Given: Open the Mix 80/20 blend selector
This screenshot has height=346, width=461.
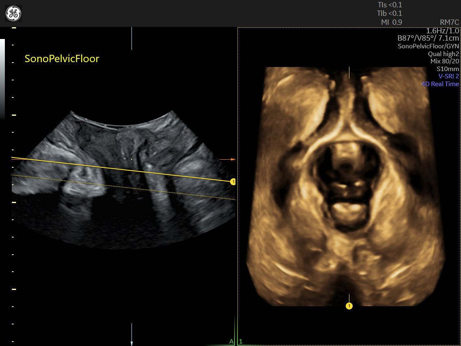Looking at the screenshot, I should click(x=444, y=61).
